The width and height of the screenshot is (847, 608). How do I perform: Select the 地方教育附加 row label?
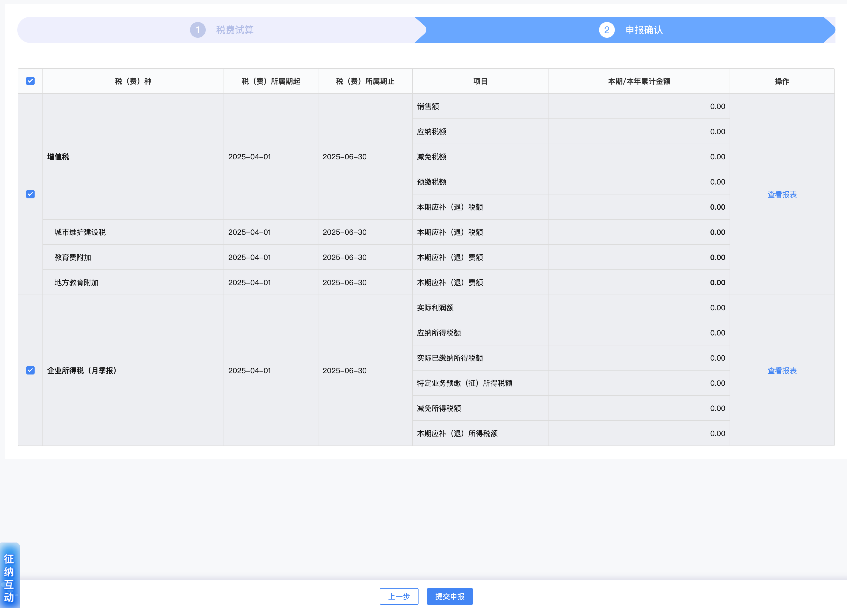76,282
